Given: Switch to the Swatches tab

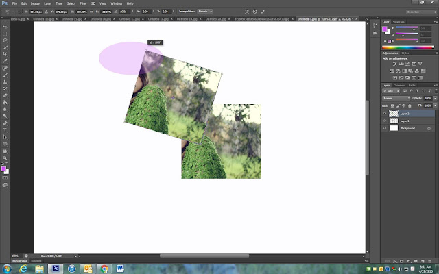Looking at the screenshot, I should tap(399, 21).
